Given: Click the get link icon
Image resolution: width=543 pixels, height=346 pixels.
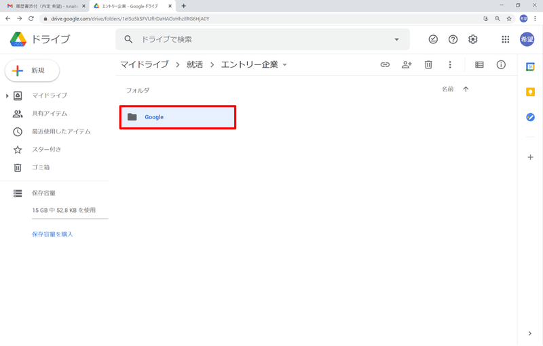Looking at the screenshot, I should coord(385,64).
